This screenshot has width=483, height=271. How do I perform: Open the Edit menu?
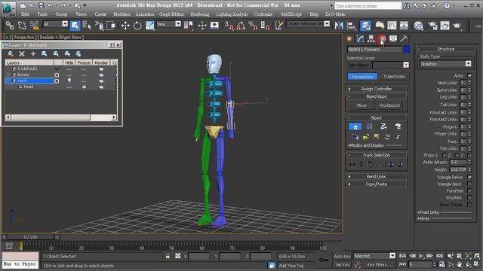pyautogui.click(x=25, y=14)
